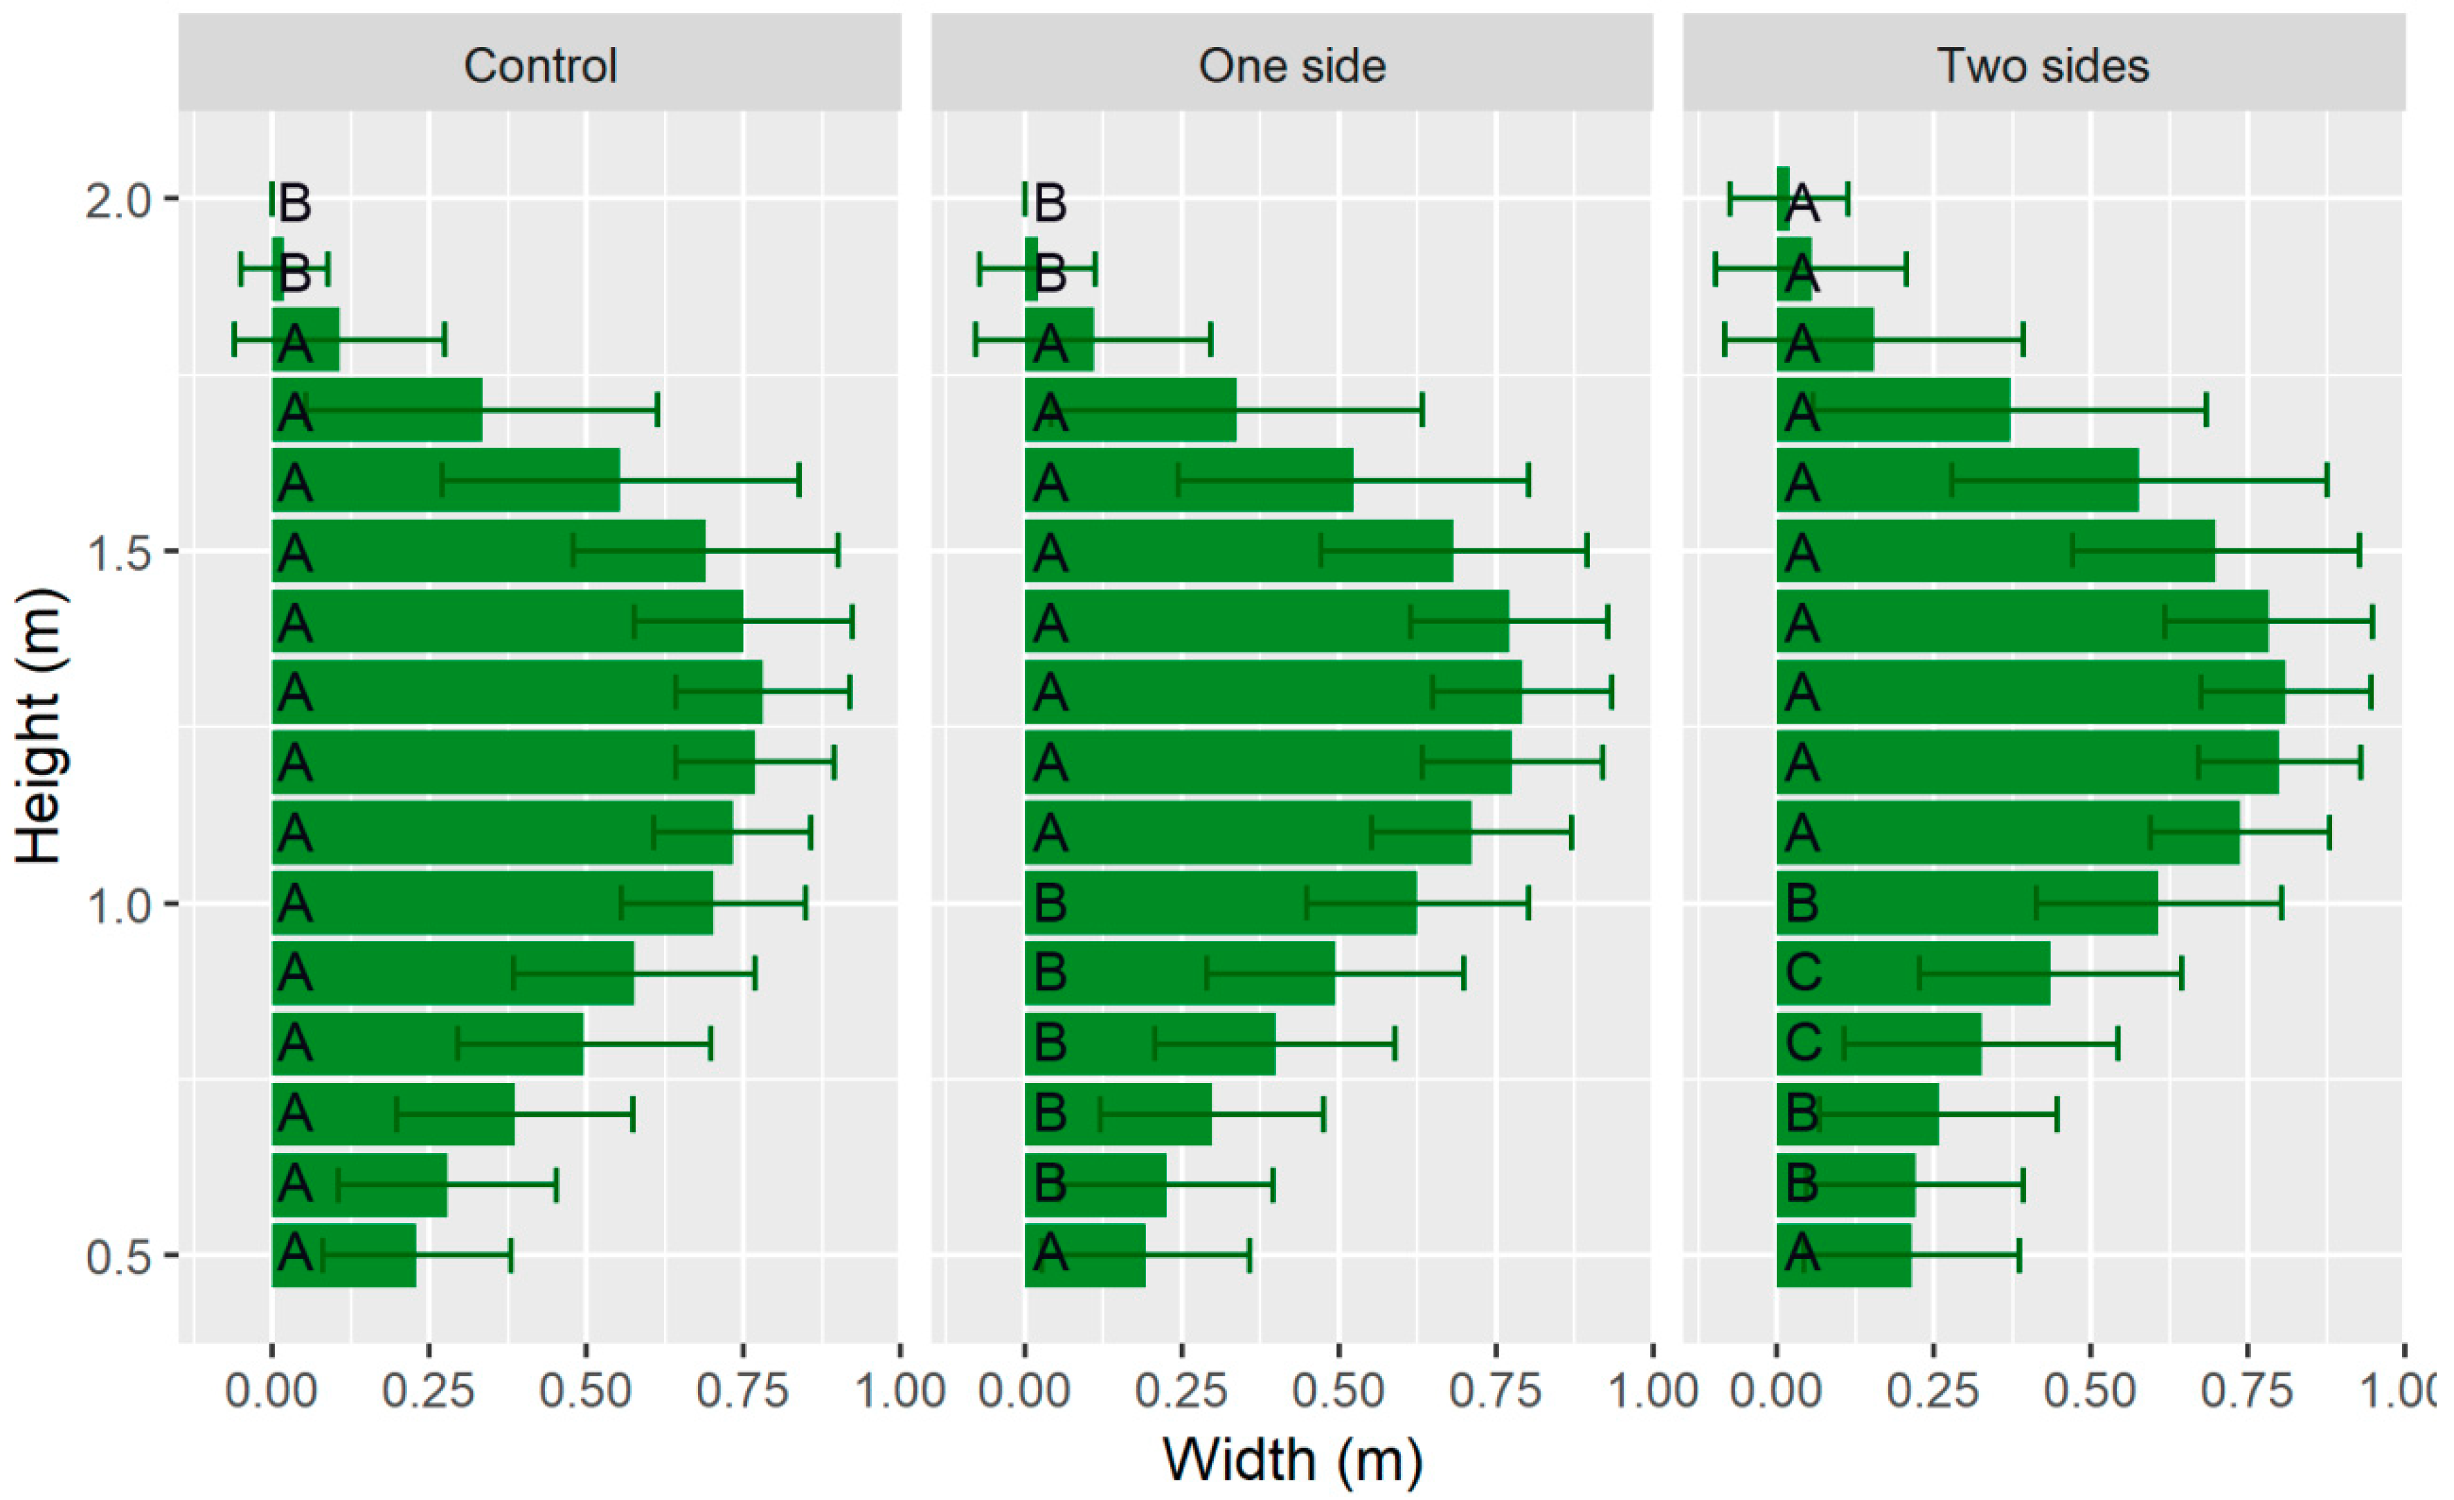This screenshot has width=2454, height=1500.
Task: Click the One side facet title
Action: click(x=1291, y=66)
